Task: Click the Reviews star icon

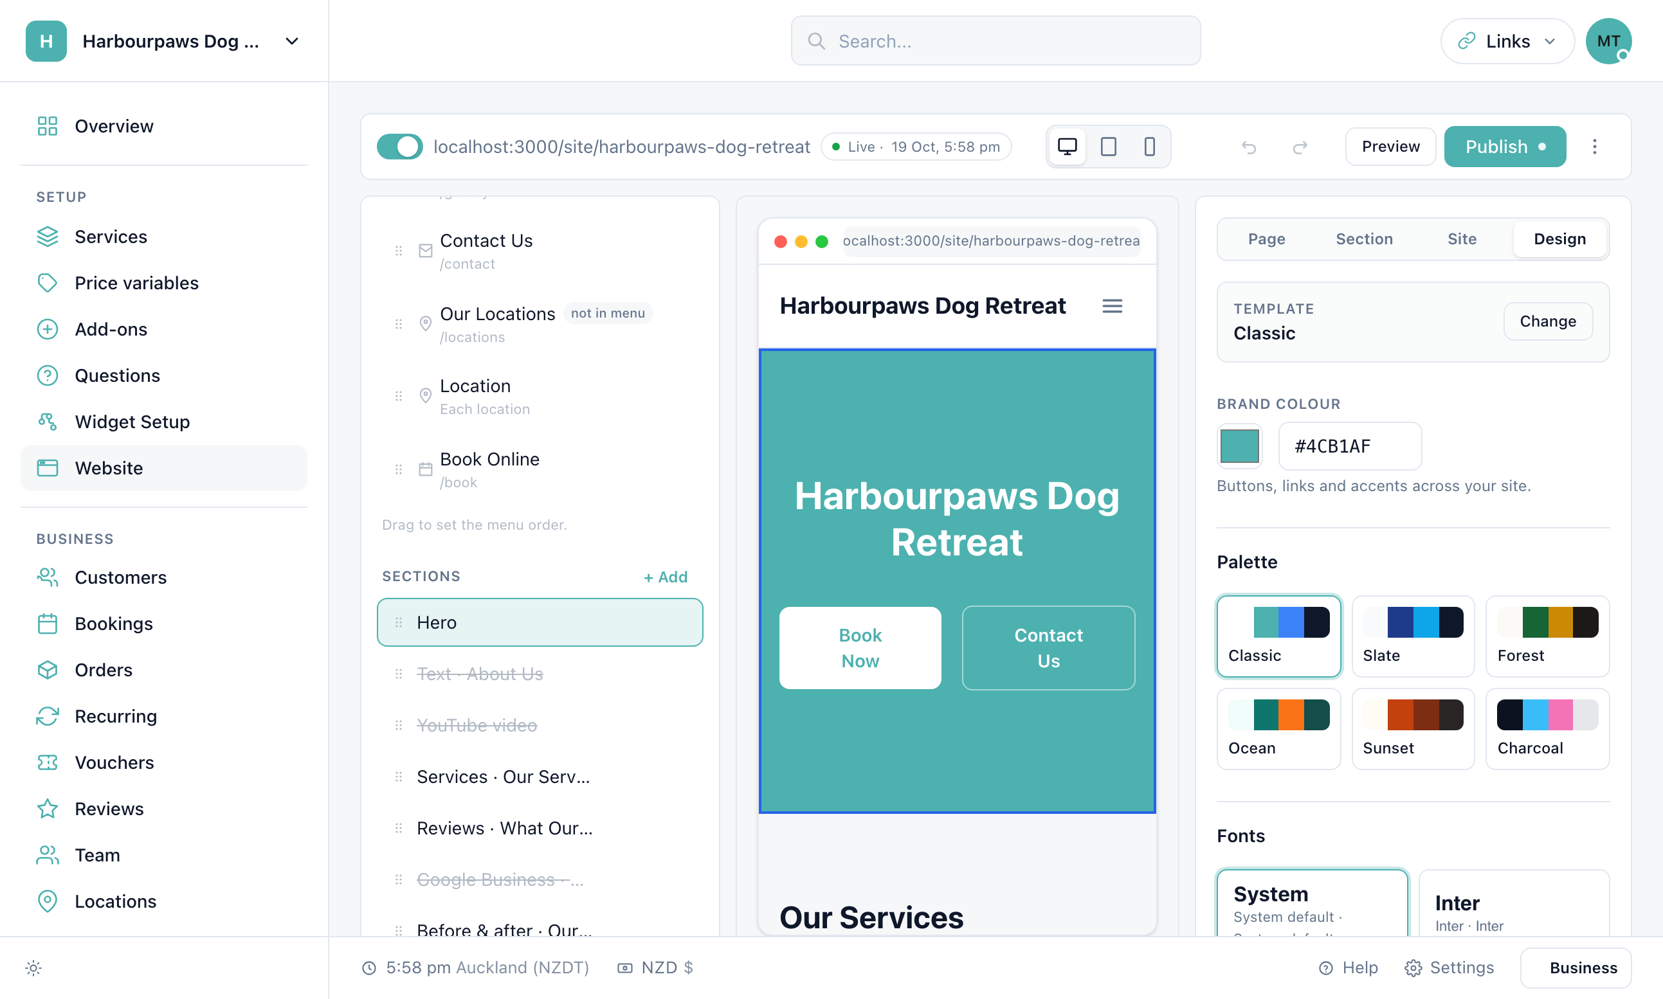Action: (47, 809)
